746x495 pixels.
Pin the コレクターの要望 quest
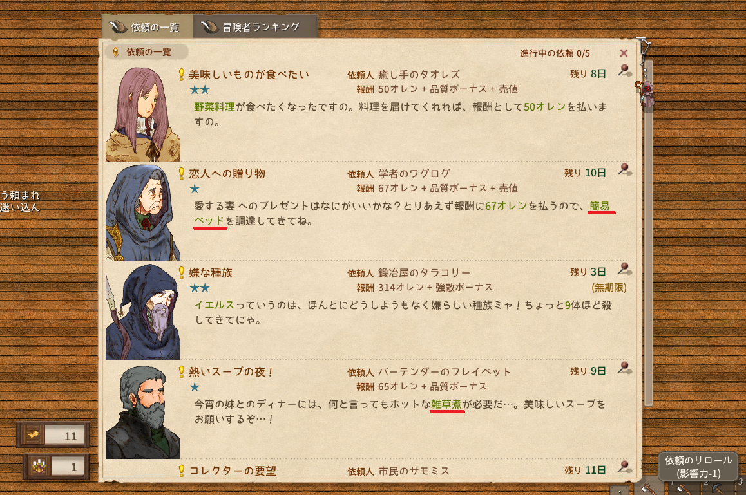click(625, 467)
